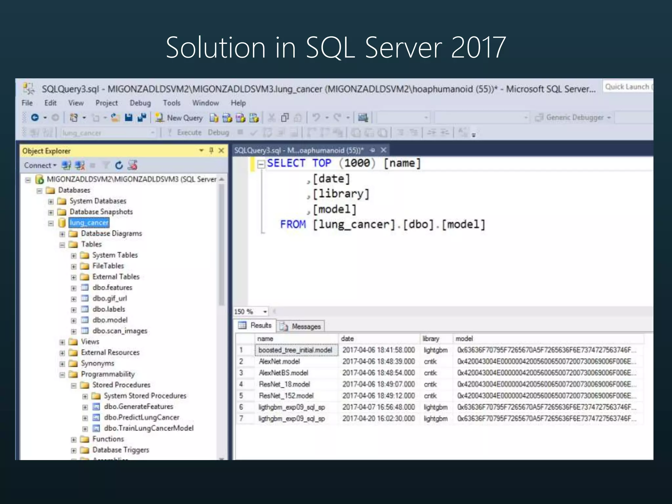Click the Refresh icon in Object Explorer
Screen dimensions: 672x504
(119, 165)
